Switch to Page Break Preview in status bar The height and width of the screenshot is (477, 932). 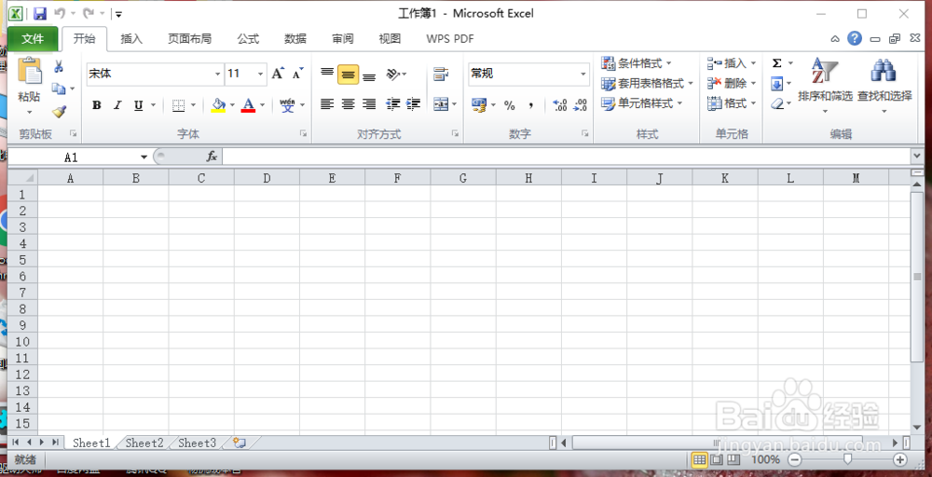733,459
